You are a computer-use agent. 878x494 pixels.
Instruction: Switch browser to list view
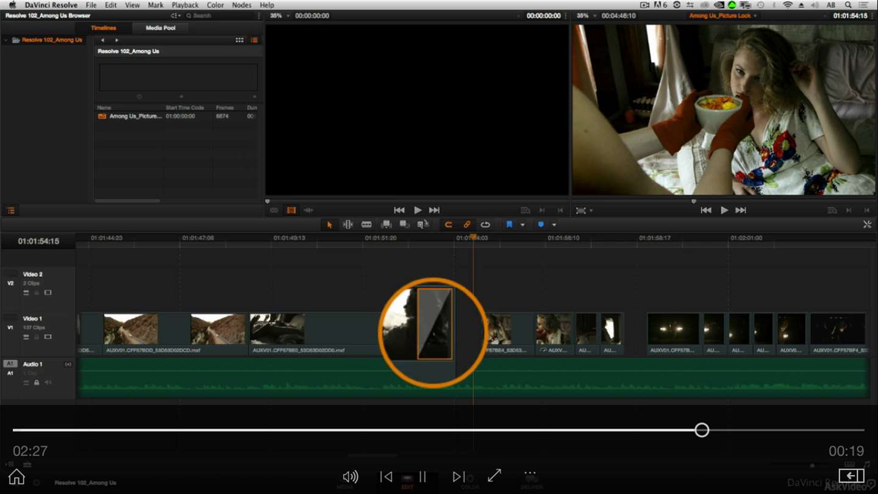(254, 40)
